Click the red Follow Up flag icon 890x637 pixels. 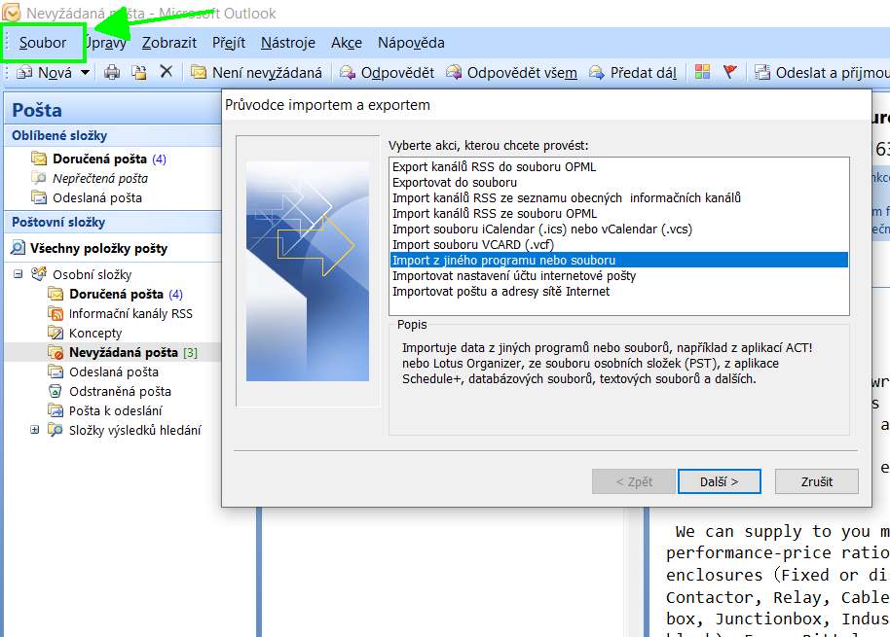click(730, 72)
